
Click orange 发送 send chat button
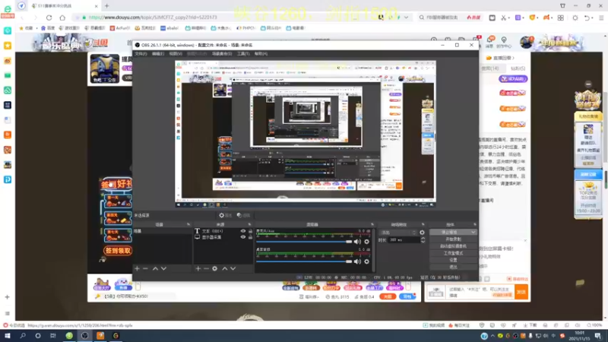[521, 292]
